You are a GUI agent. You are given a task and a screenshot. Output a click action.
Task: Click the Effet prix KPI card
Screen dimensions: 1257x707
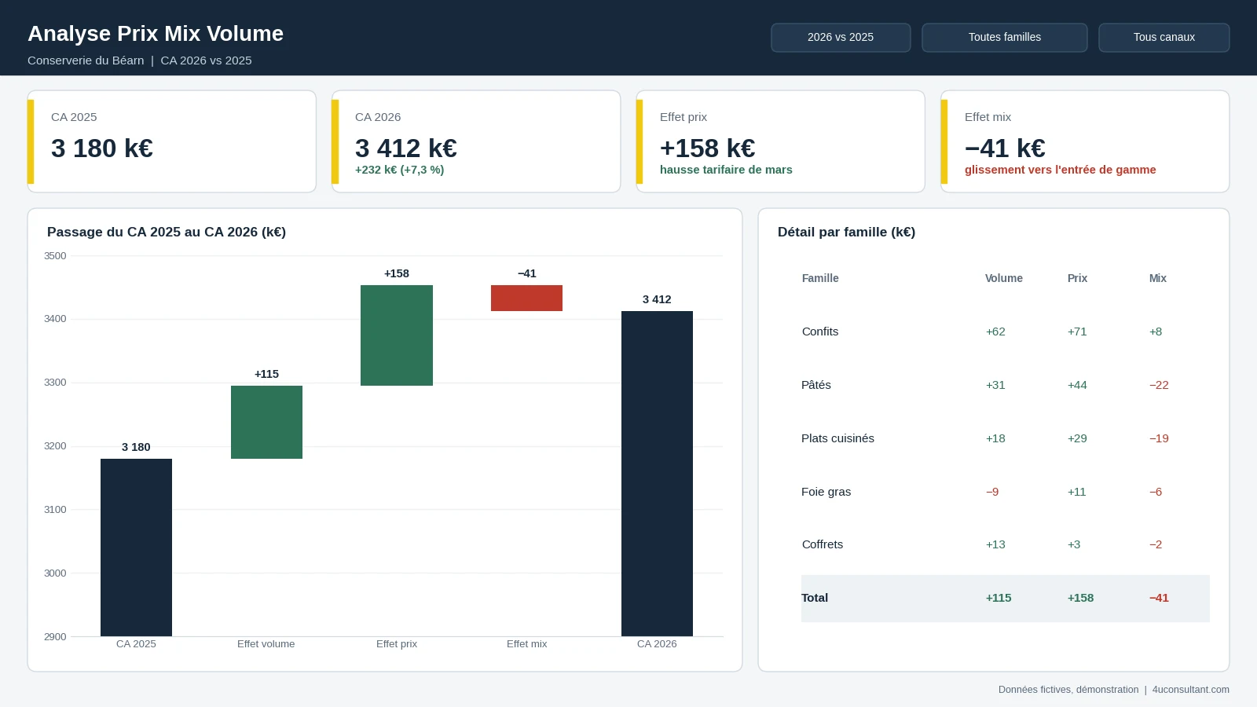pyautogui.click(x=780, y=141)
